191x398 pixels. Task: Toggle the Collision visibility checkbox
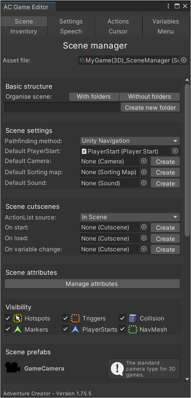[x=123, y=318]
